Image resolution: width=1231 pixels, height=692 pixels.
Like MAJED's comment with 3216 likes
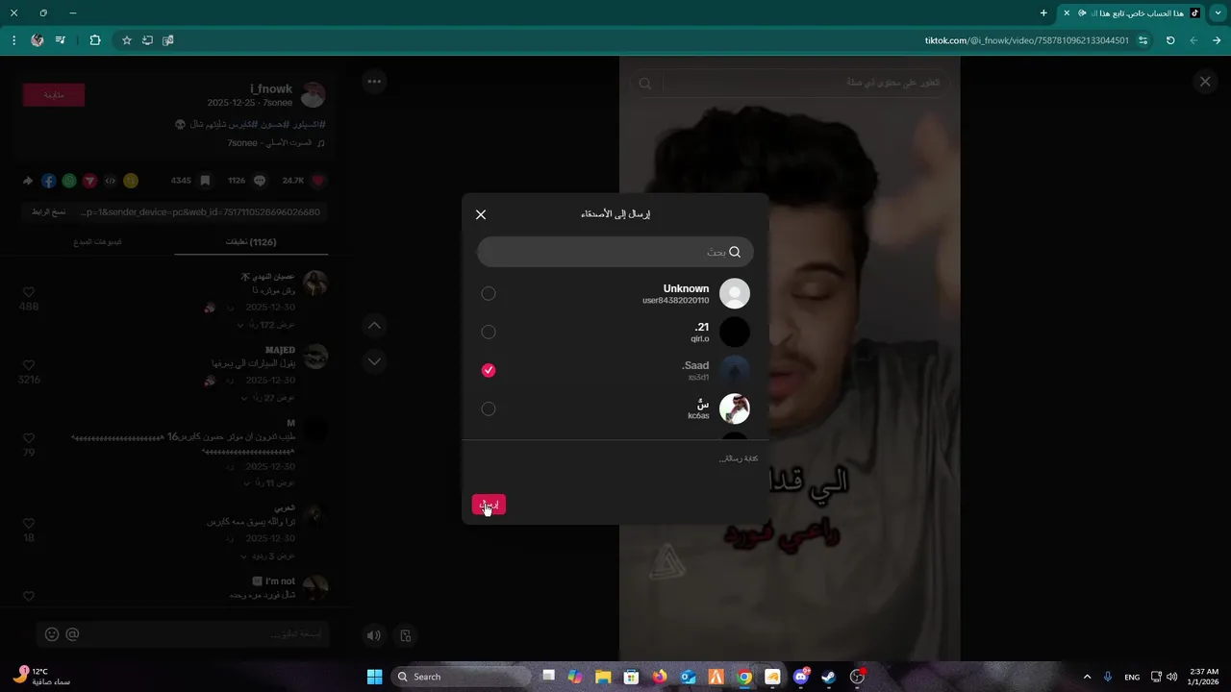click(29, 365)
